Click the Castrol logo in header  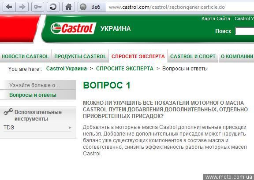[73, 28]
